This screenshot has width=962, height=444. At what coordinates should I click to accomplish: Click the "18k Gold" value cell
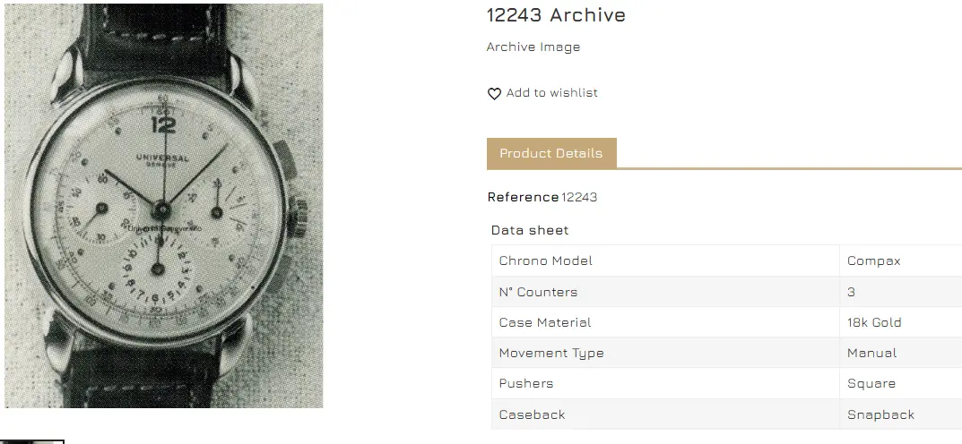[x=874, y=322]
